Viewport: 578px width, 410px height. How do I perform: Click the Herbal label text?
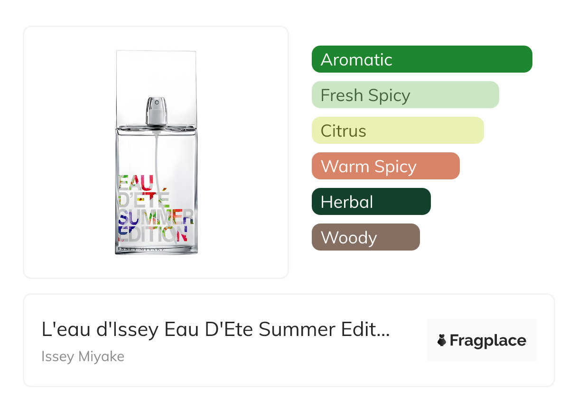347,202
